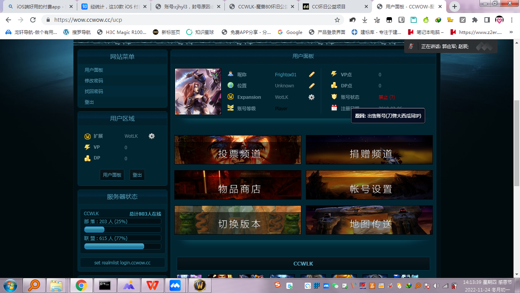Open Expansion settings gear in user panel
520x293 pixels.
[311, 97]
